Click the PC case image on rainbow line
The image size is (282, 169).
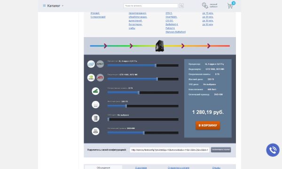tap(160, 46)
